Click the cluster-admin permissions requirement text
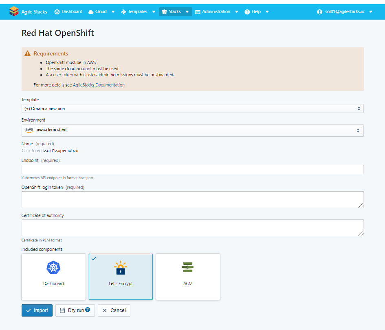This screenshot has width=385, height=330. tap(110, 75)
